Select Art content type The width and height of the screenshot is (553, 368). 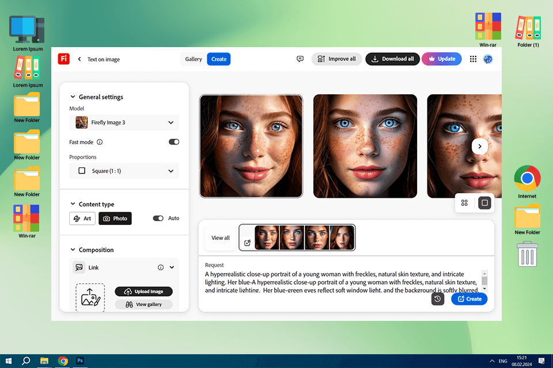82,218
